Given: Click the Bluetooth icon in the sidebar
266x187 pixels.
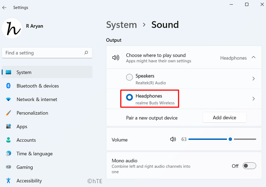Looking at the screenshot, I should point(8,86).
